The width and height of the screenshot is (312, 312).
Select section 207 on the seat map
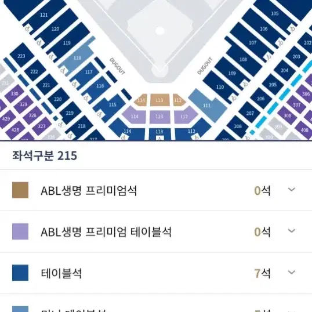tap(250, 113)
